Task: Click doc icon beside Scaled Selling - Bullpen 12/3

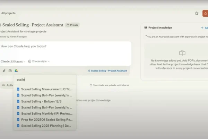Action: tap(18, 101)
